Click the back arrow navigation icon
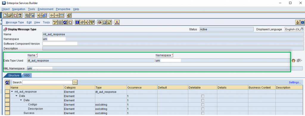The image size is (305, 116). pos(52,15)
